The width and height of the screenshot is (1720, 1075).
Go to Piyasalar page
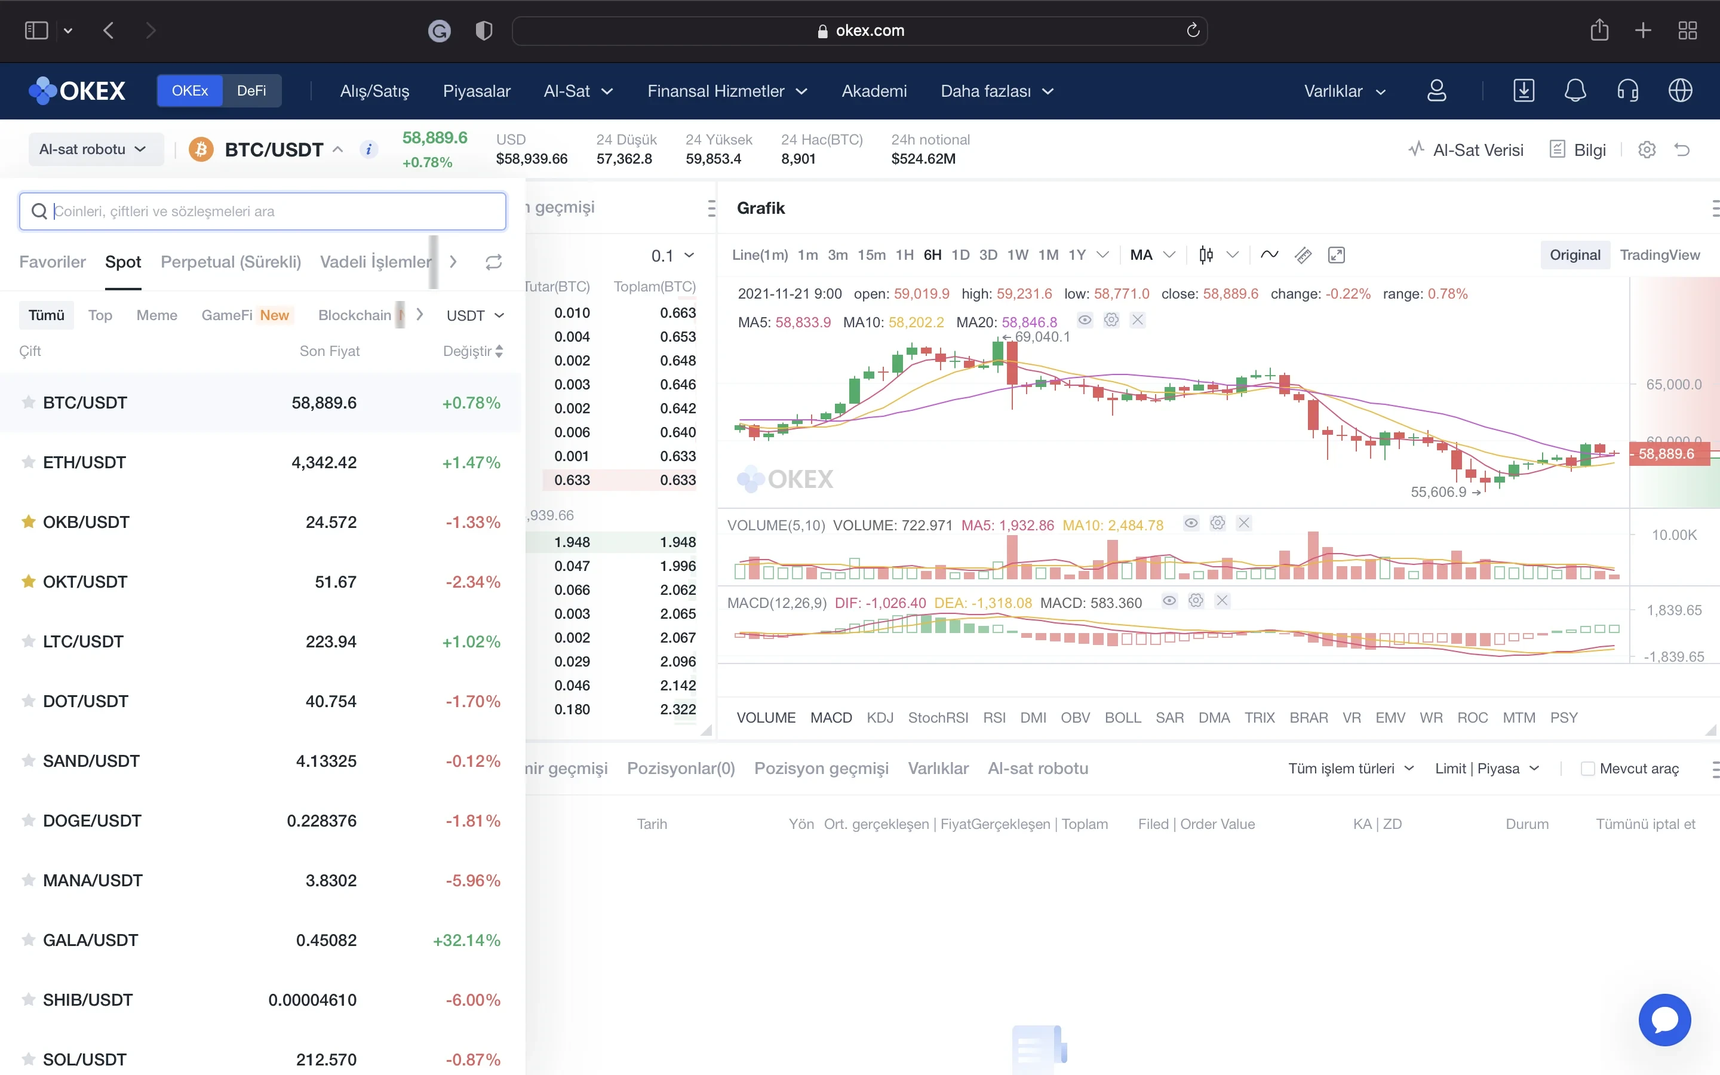click(x=476, y=91)
